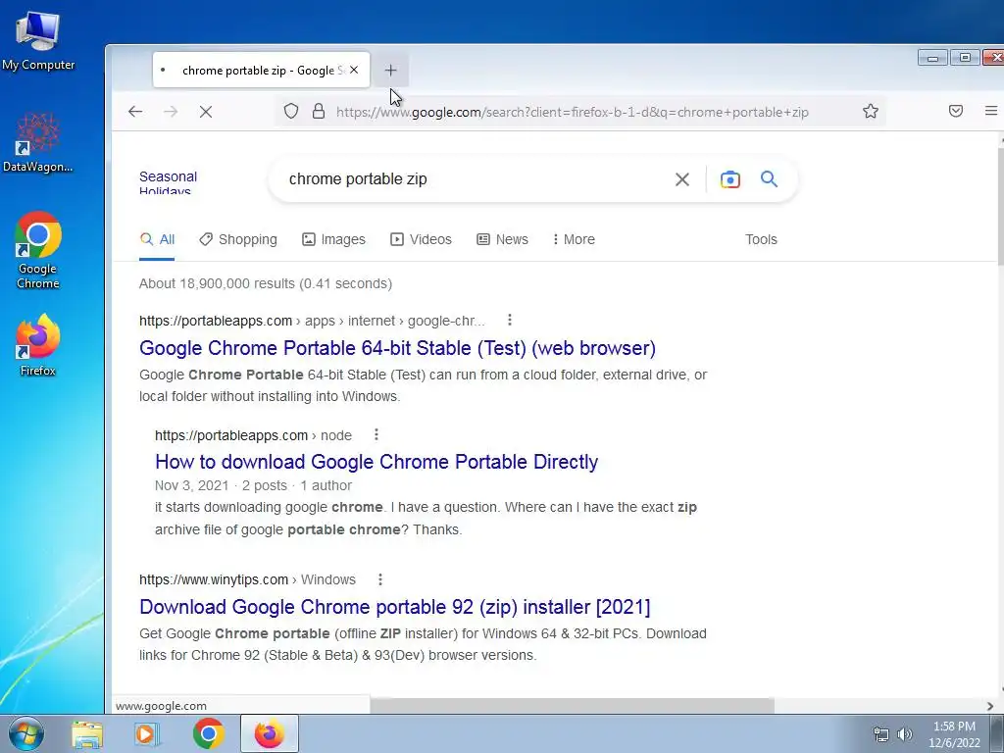
Task: Switch to the Videos results tab
Action: click(421, 239)
